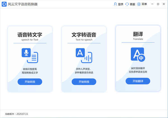Click the microphone speech-to-text icon
Screen dimensions: 168x118
coord(30,55)
